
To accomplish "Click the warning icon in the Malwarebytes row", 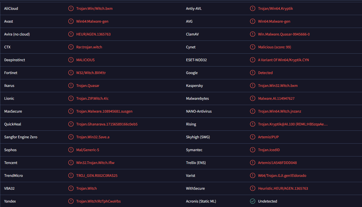I will 253,98.
